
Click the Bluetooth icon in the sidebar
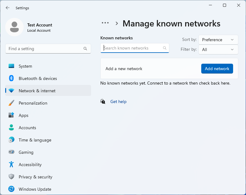[11, 78]
